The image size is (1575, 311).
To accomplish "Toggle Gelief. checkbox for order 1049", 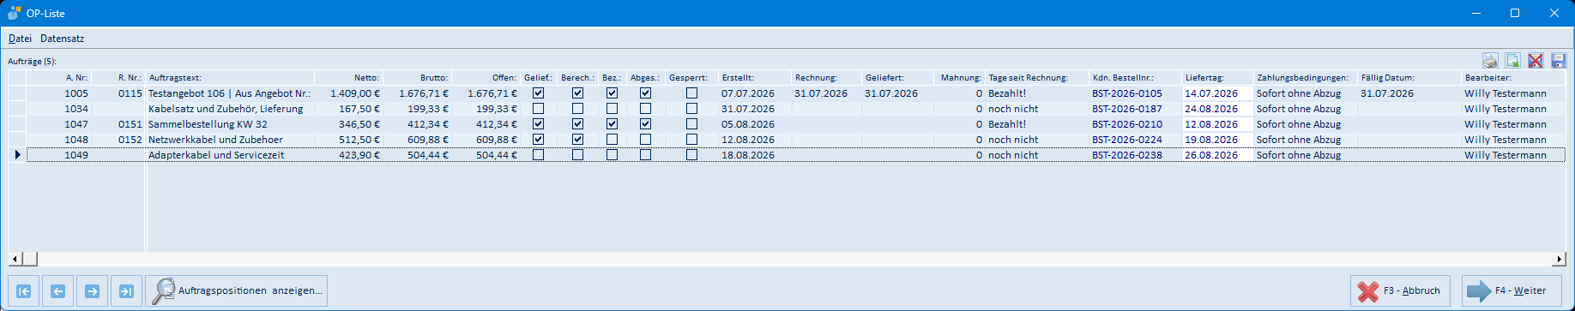I will 538,155.
